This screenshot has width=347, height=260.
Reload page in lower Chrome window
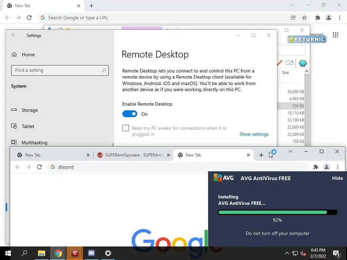click(x=39, y=167)
